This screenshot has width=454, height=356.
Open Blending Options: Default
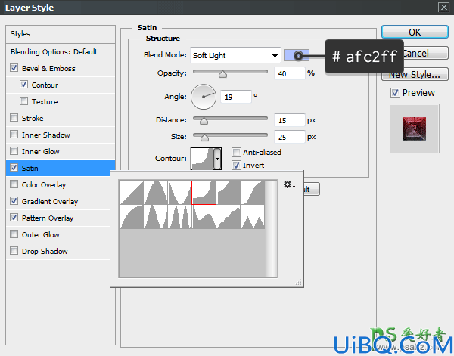61,51
